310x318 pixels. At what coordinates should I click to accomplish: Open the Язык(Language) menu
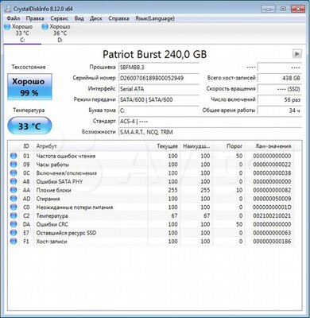pos(155,18)
